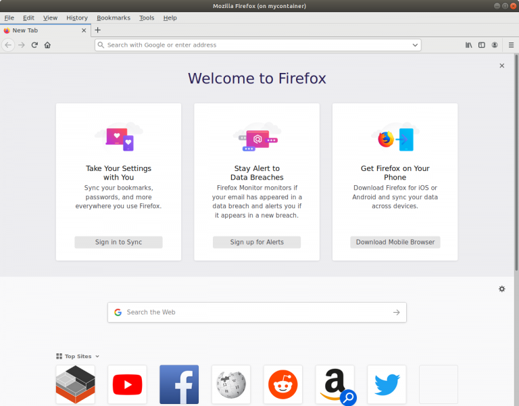
Task: Open the Bookmarks menu
Action: coord(113,18)
